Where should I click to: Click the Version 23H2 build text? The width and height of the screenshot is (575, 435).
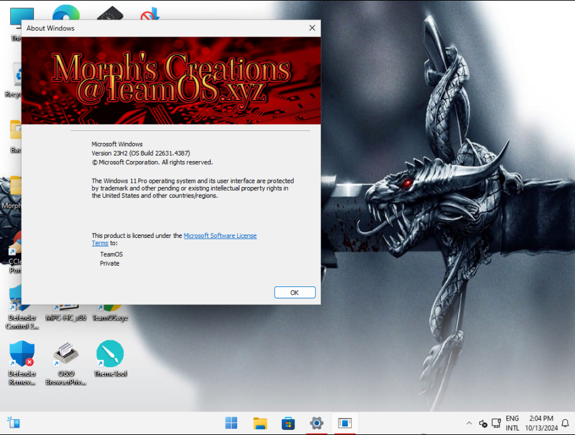tap(141, 153)
